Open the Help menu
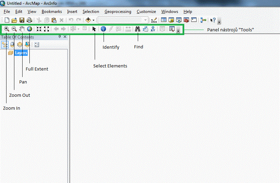280x183 pixels. pyautogui.click(x=188, y=12)
